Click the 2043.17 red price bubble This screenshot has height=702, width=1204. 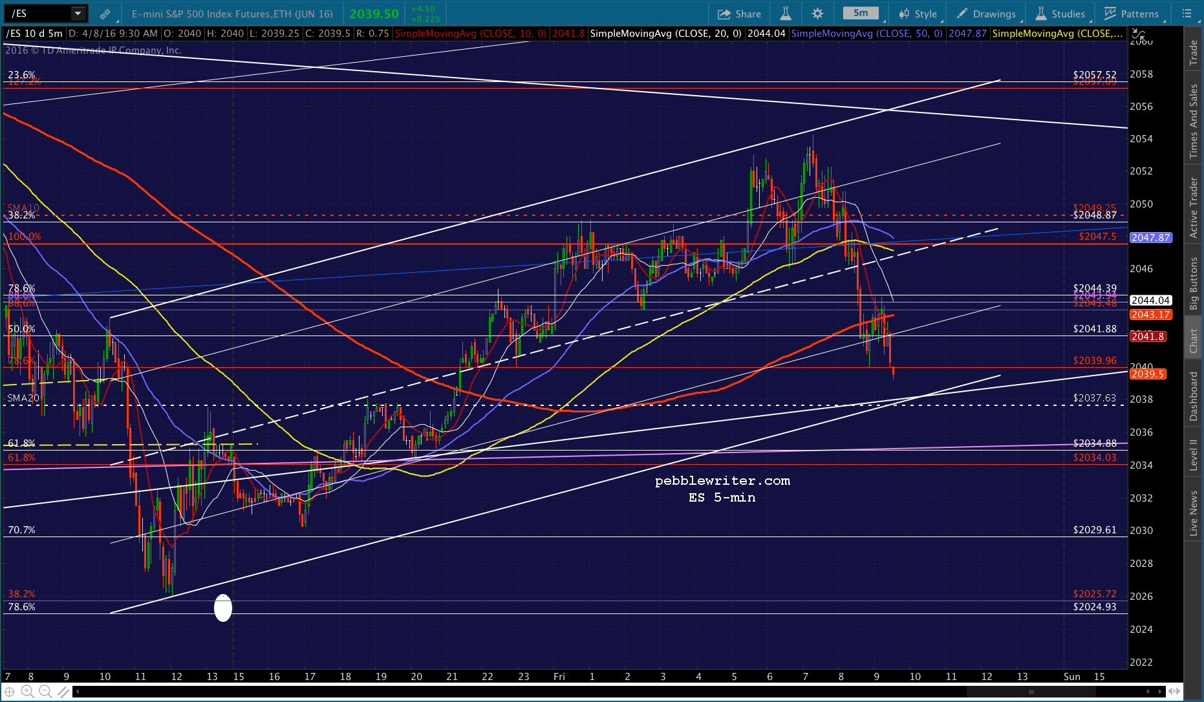pyautogui.click(x=1150, y=315)
